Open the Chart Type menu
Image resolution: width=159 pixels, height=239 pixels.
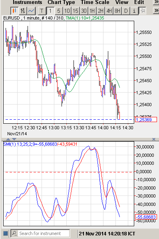pyautogui.click(x=61, y=2)
